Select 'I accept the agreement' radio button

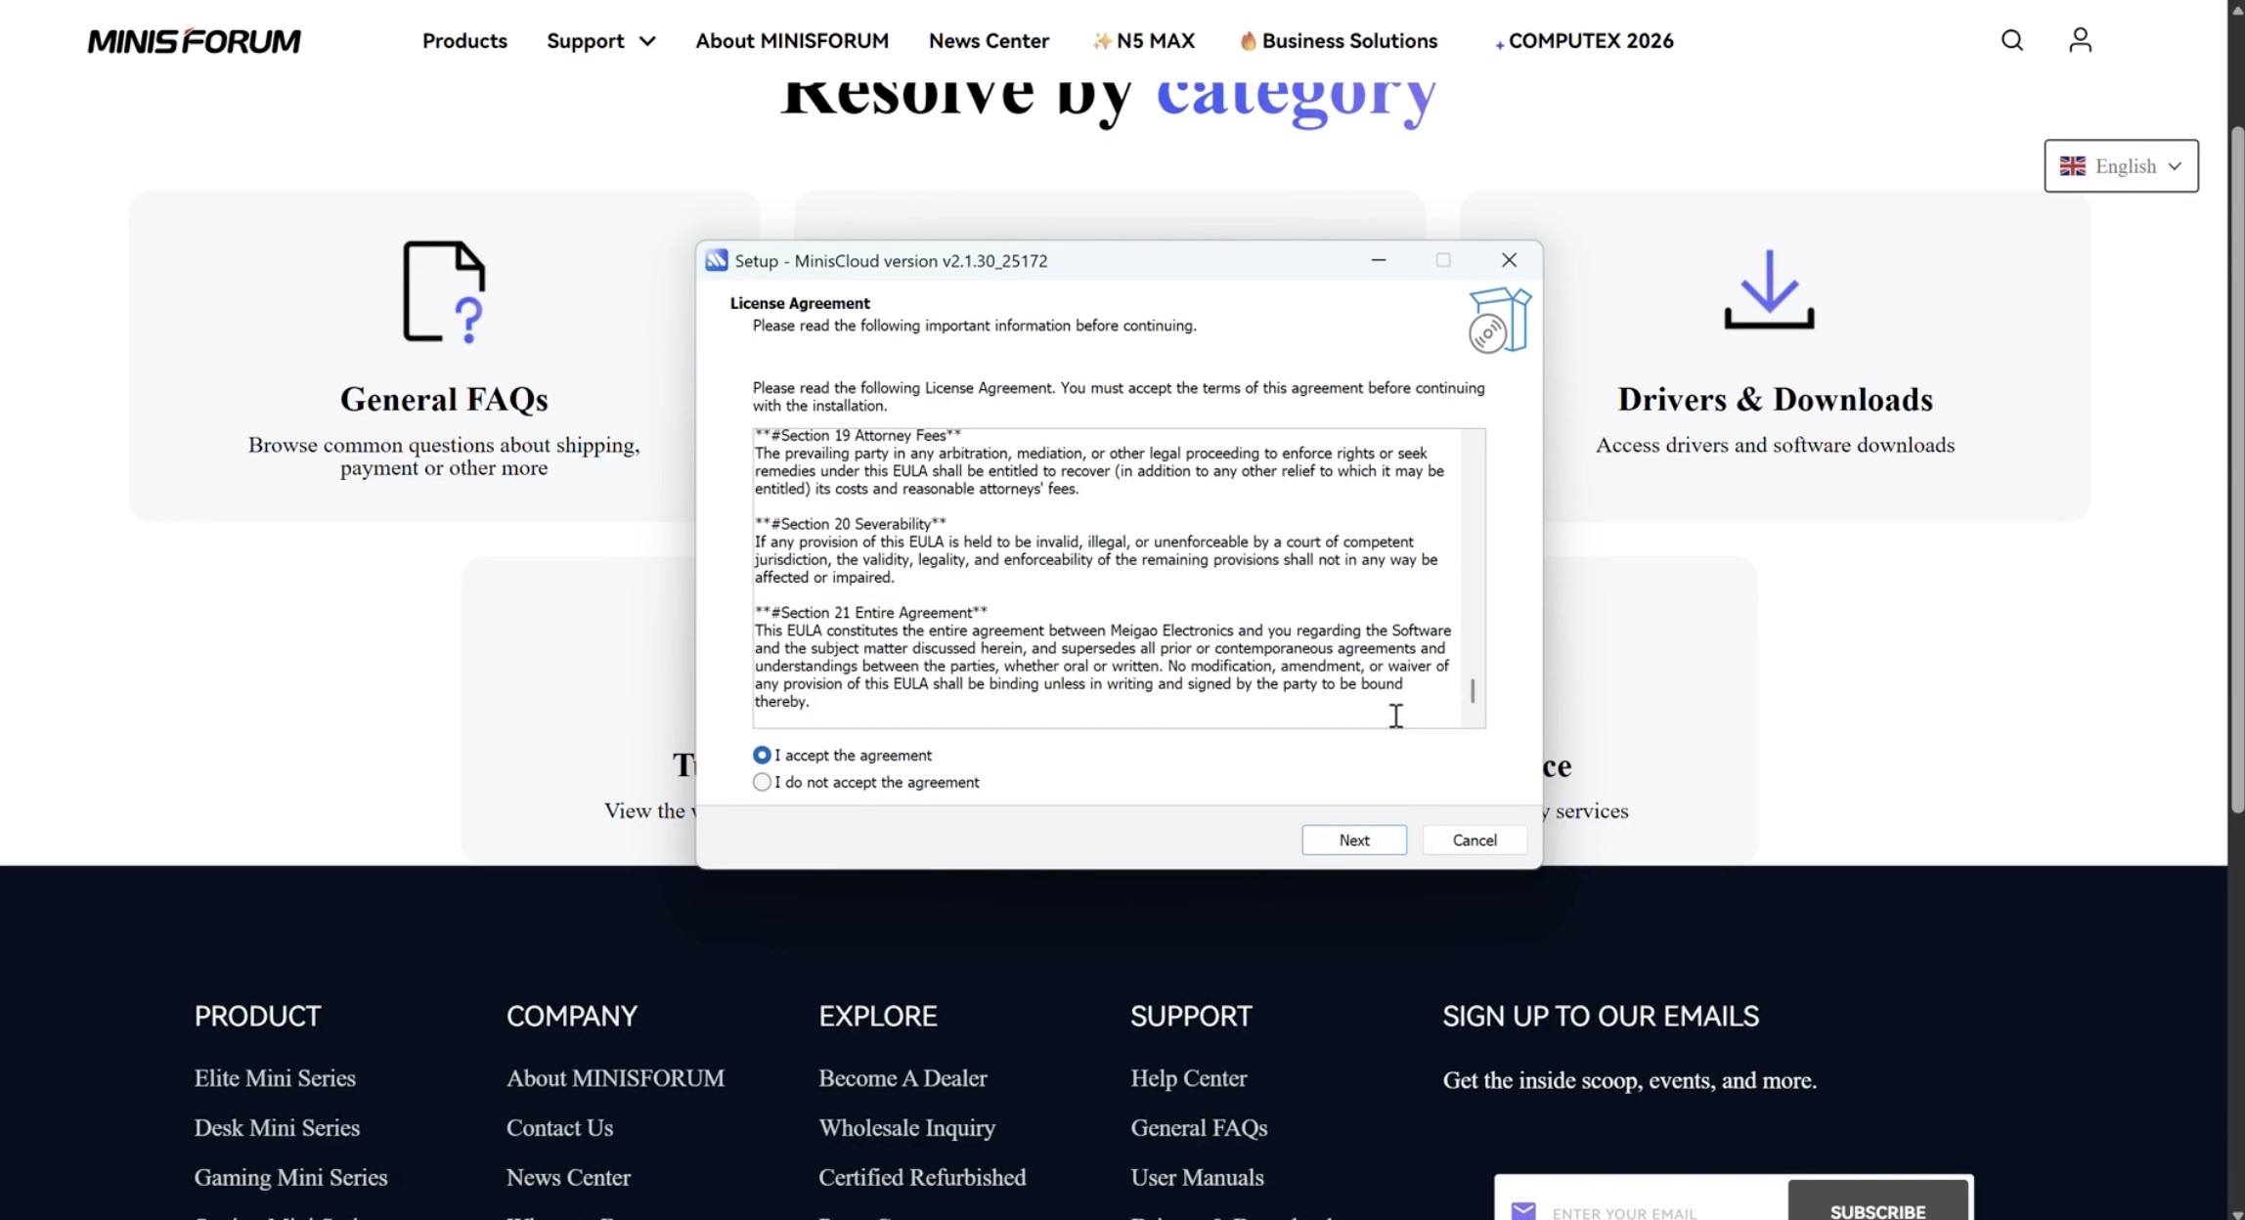coord(762,755)
